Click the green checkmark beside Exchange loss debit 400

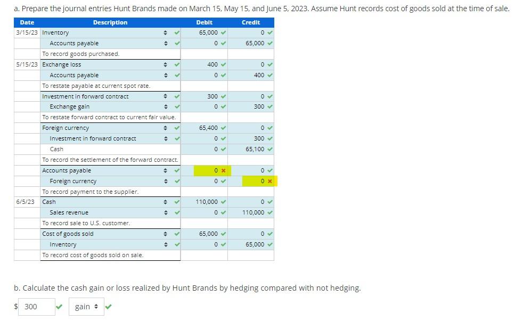(x=222, y=64)
